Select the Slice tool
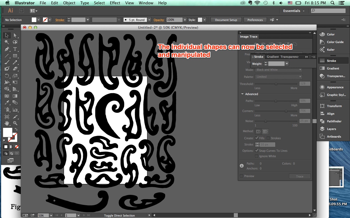The image size is (350, 218). pos(15,117)
